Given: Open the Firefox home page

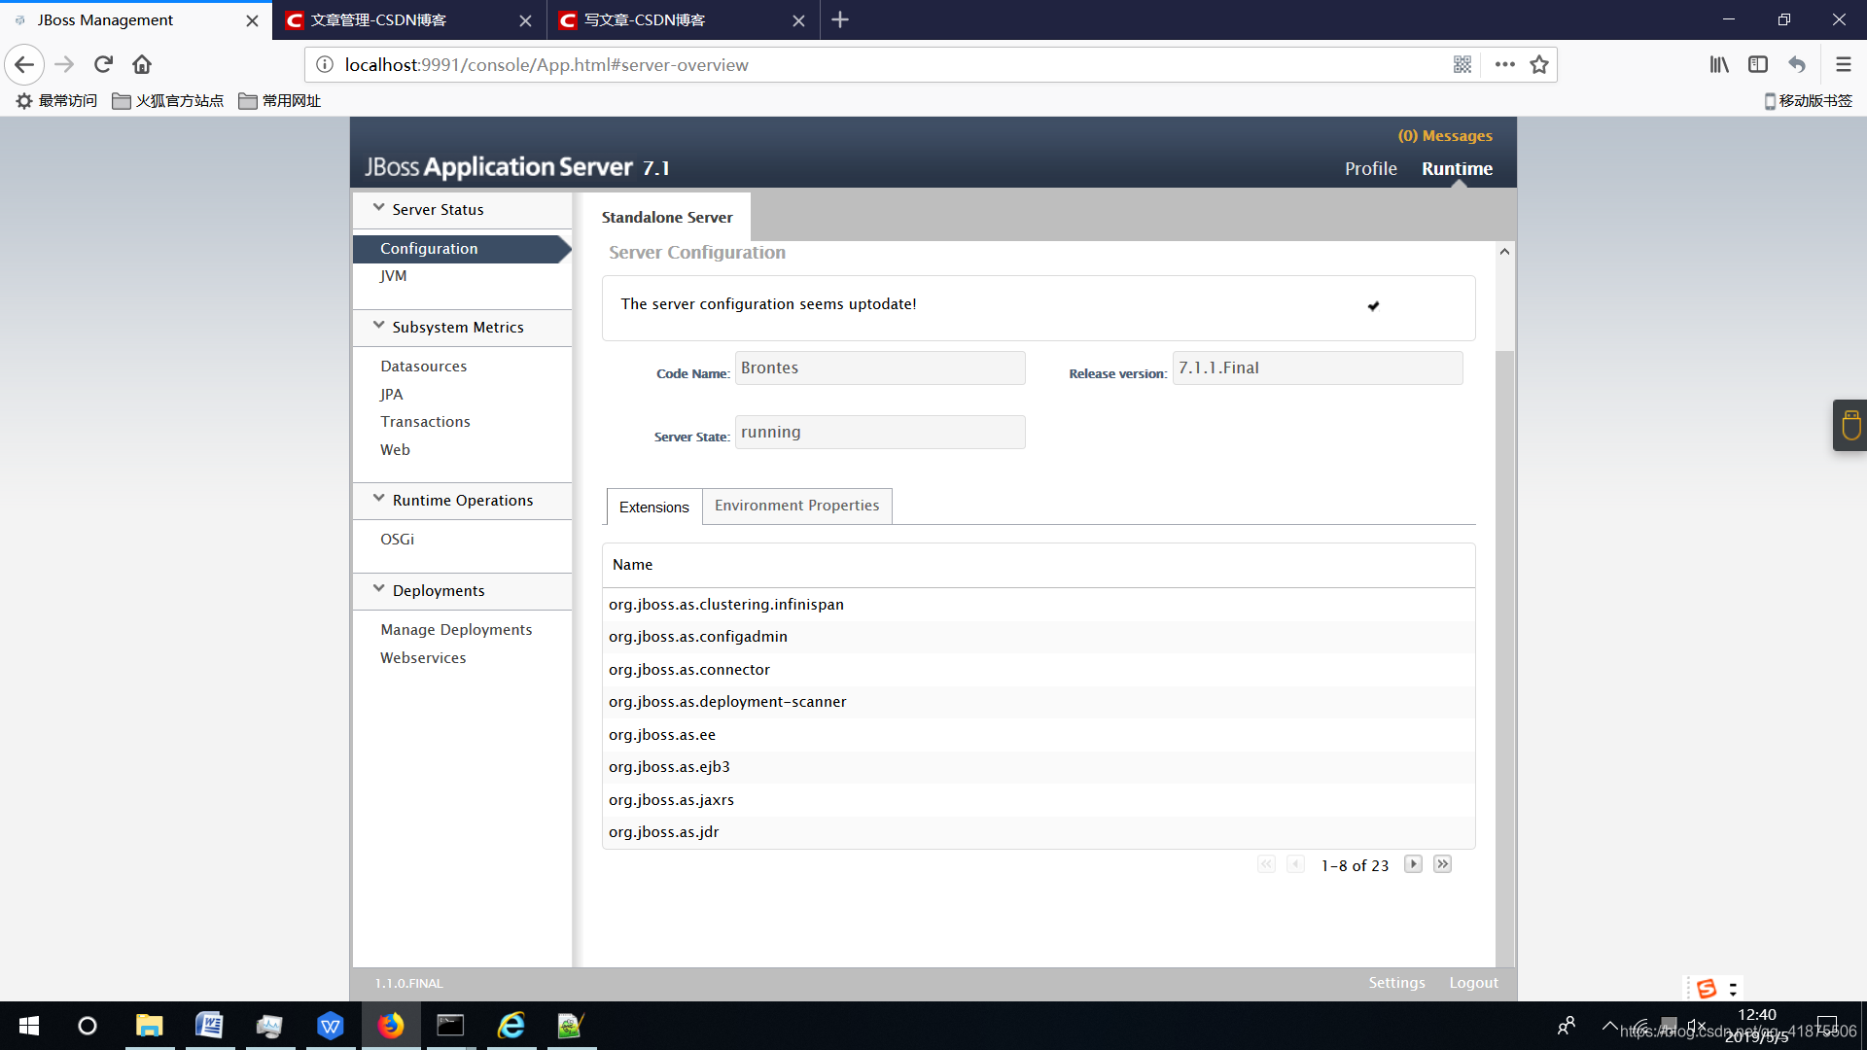Looking at the screenshot, I should click(142, 64).
